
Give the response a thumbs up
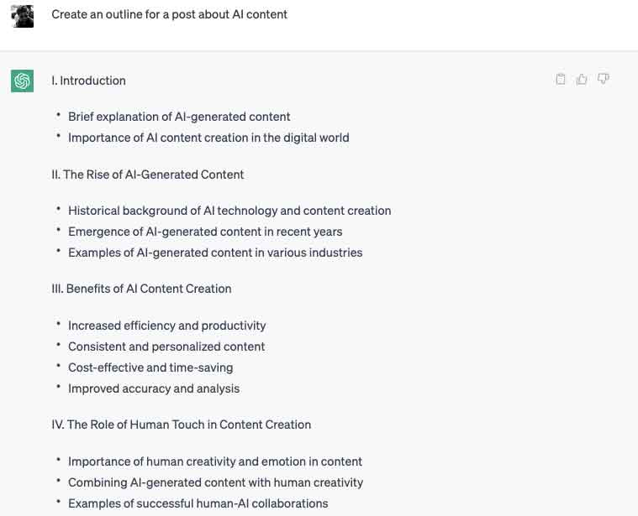582,79
